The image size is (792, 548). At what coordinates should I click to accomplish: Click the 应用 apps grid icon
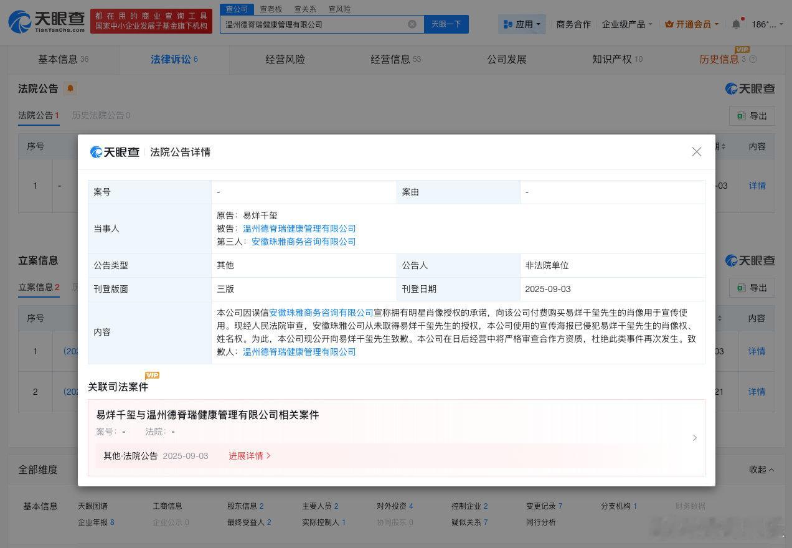pyautogui.click(x=507, y=24)
